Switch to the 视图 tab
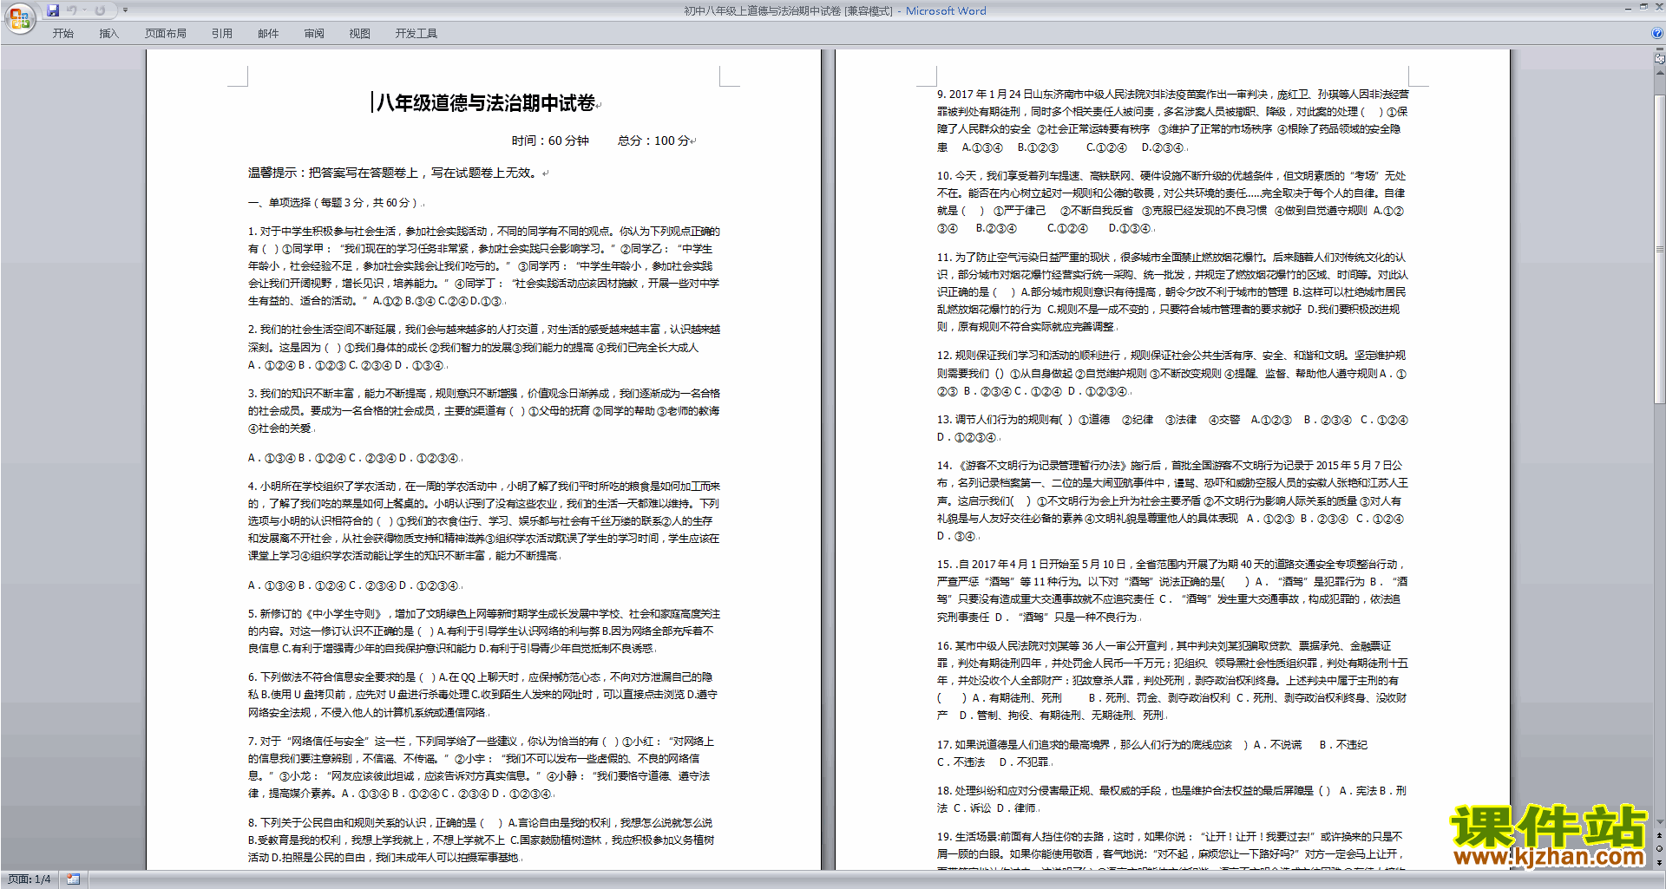This screenshot has width=1666, height=889. 360,33
